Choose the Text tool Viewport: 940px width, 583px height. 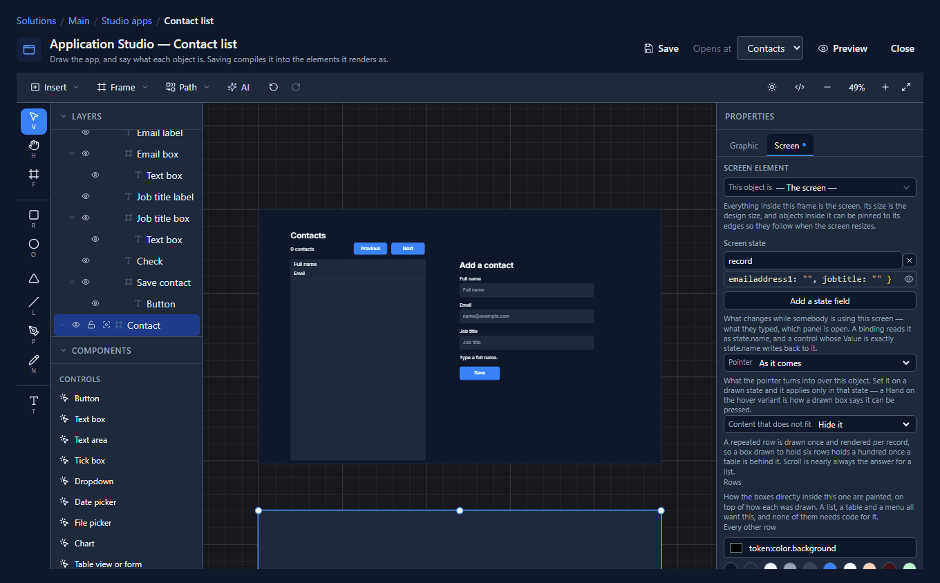click(34, 404)
